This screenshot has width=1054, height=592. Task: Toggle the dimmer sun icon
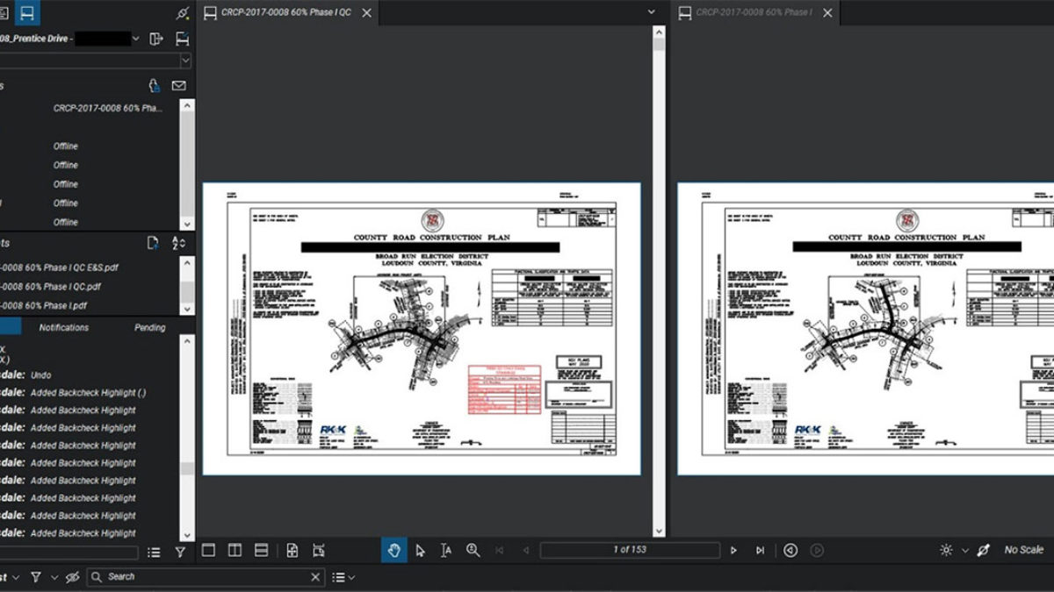click(x=946, y=550)
